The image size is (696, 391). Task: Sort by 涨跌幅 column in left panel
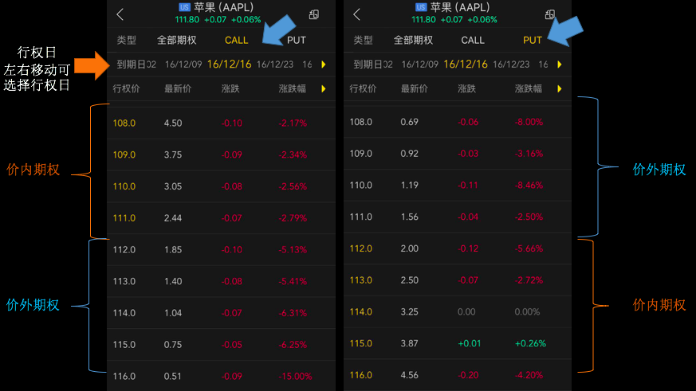(292, 89)
